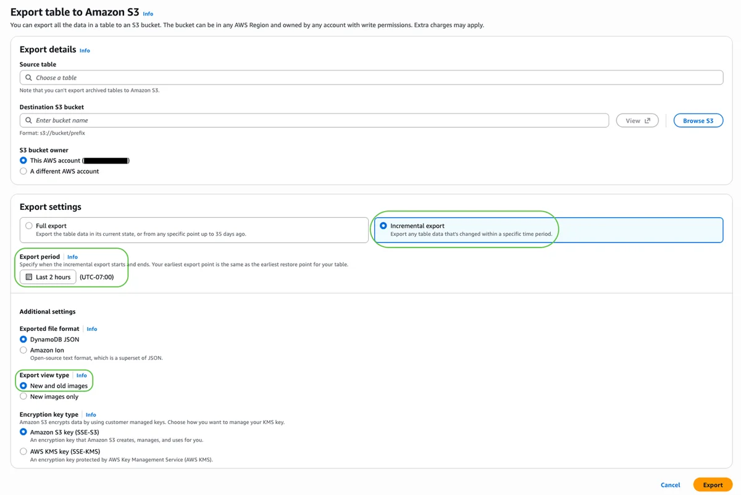This screenshot has height=495, width=741.
Task: Click the archived tables note text
Action: pos(90,90)
